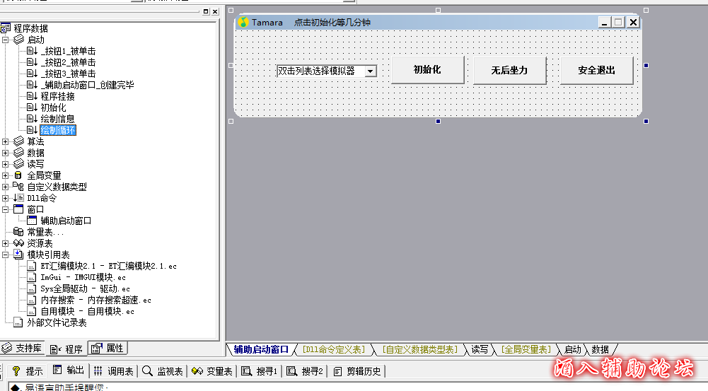Click the Dll命令 list icon

point(18,198)
